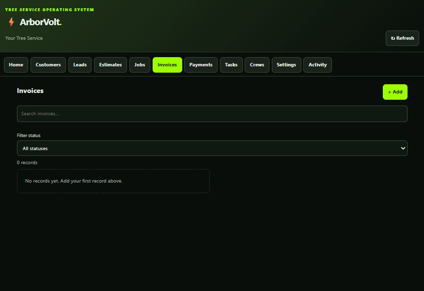The height and width of the screenshot is (291, 424).
Task: Click the 'Filter status' label
Action: [29, 136]
